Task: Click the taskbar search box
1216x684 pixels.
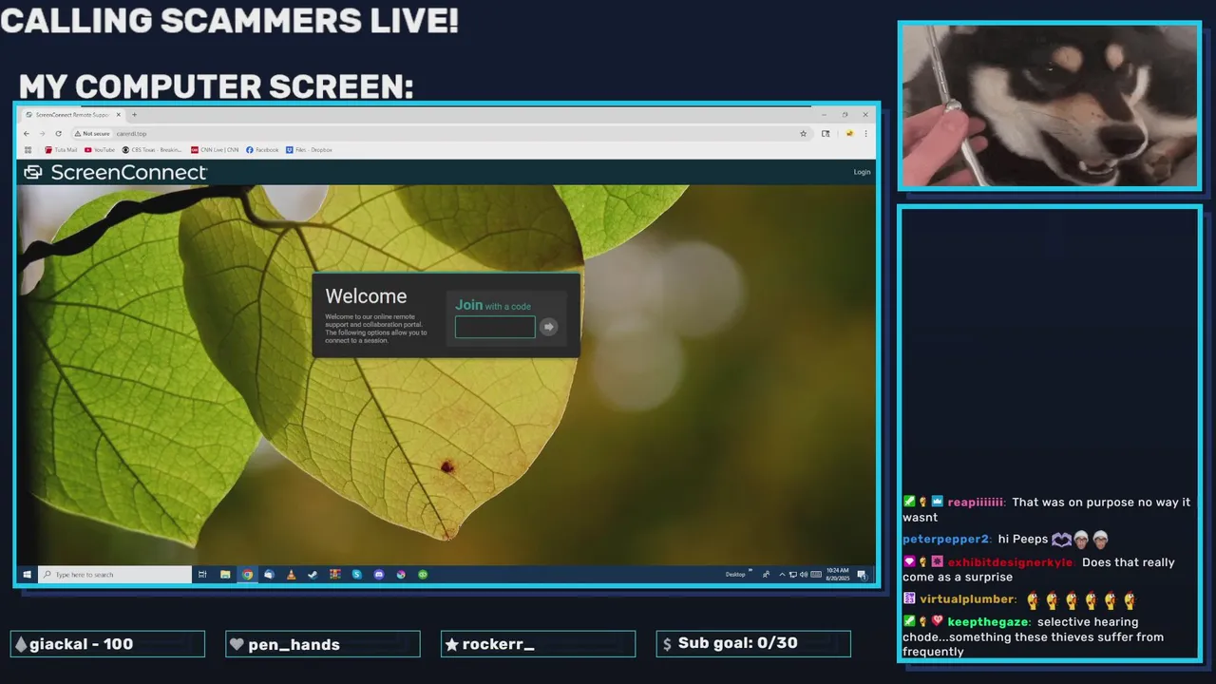Action: [x=115, y=575]
